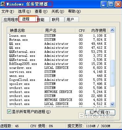Select the lsass.exe process row
The image size is (122, 130).
[58, 36]
